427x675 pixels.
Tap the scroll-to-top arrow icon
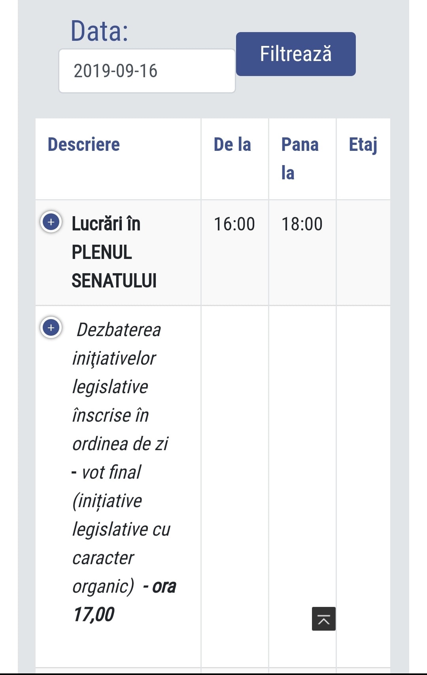[x=324, y=619]
